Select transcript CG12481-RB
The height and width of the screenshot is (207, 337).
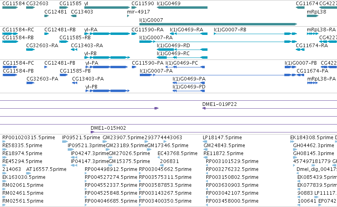(x=46, y=34)
